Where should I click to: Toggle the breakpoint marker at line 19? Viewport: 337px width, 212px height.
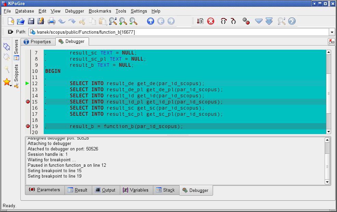28,126
